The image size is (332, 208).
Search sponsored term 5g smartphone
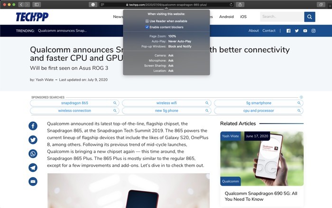click(x=258, y=103)
